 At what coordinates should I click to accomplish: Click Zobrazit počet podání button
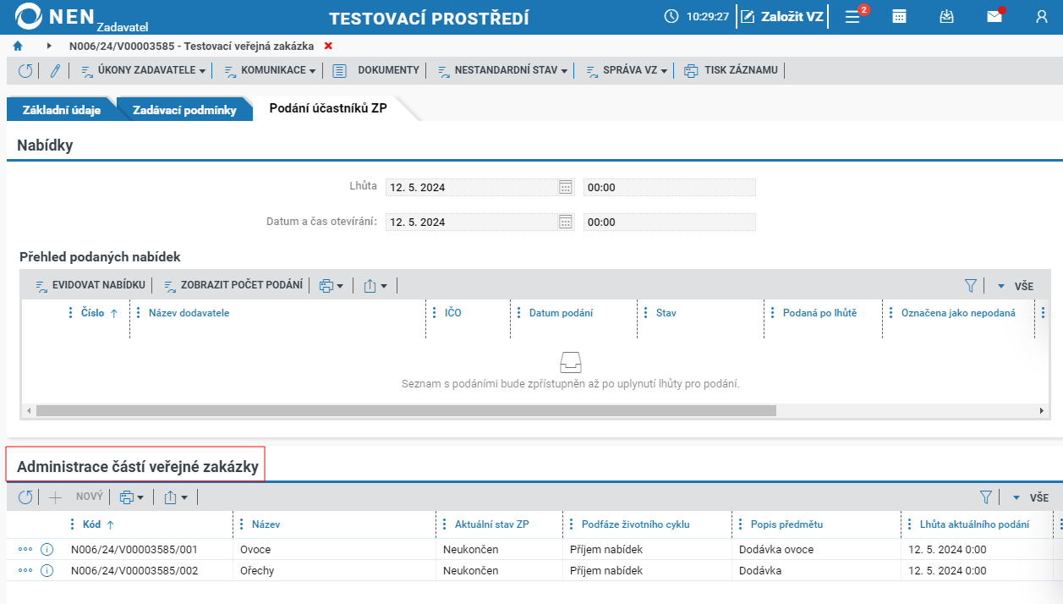(x=233, y=285)
